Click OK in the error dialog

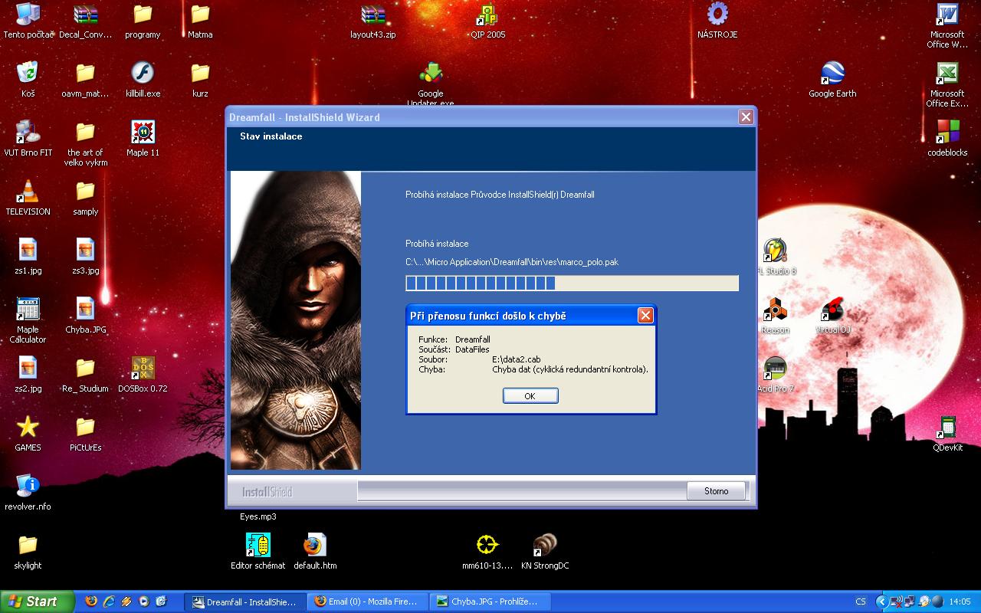(530, 396)
